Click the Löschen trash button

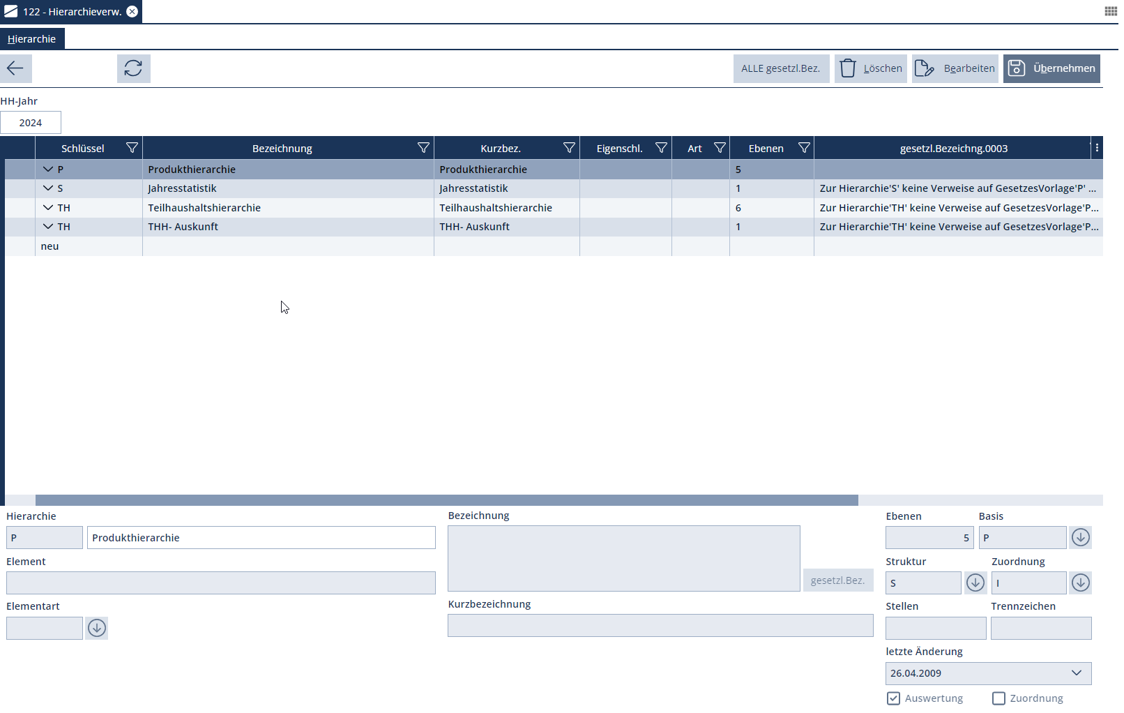870,68
